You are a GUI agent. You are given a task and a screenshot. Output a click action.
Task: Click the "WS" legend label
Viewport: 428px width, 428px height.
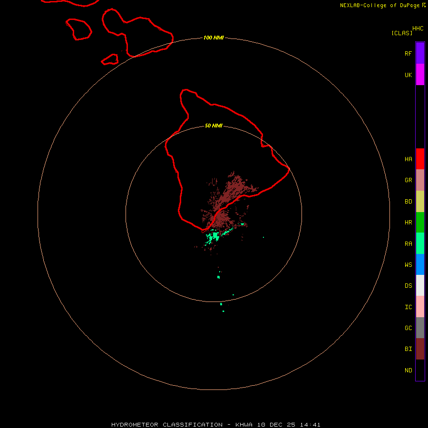point(408,265)
